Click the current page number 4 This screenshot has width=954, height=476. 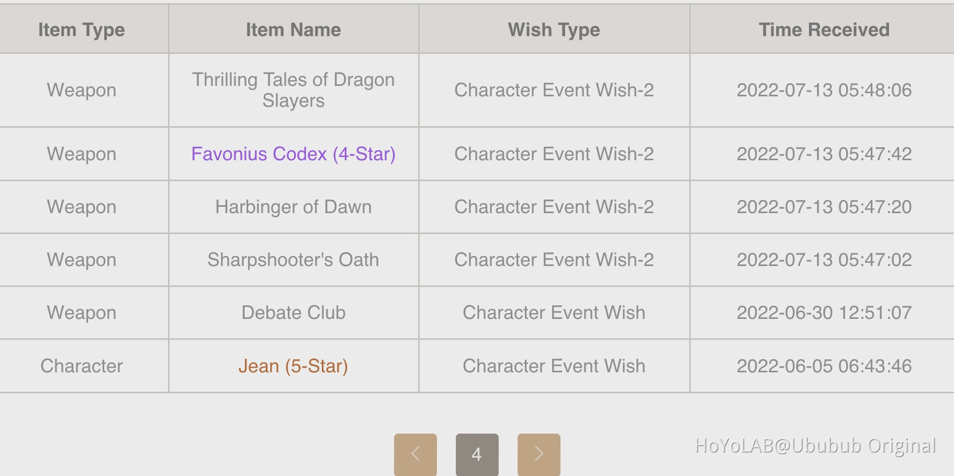[477, 453]
